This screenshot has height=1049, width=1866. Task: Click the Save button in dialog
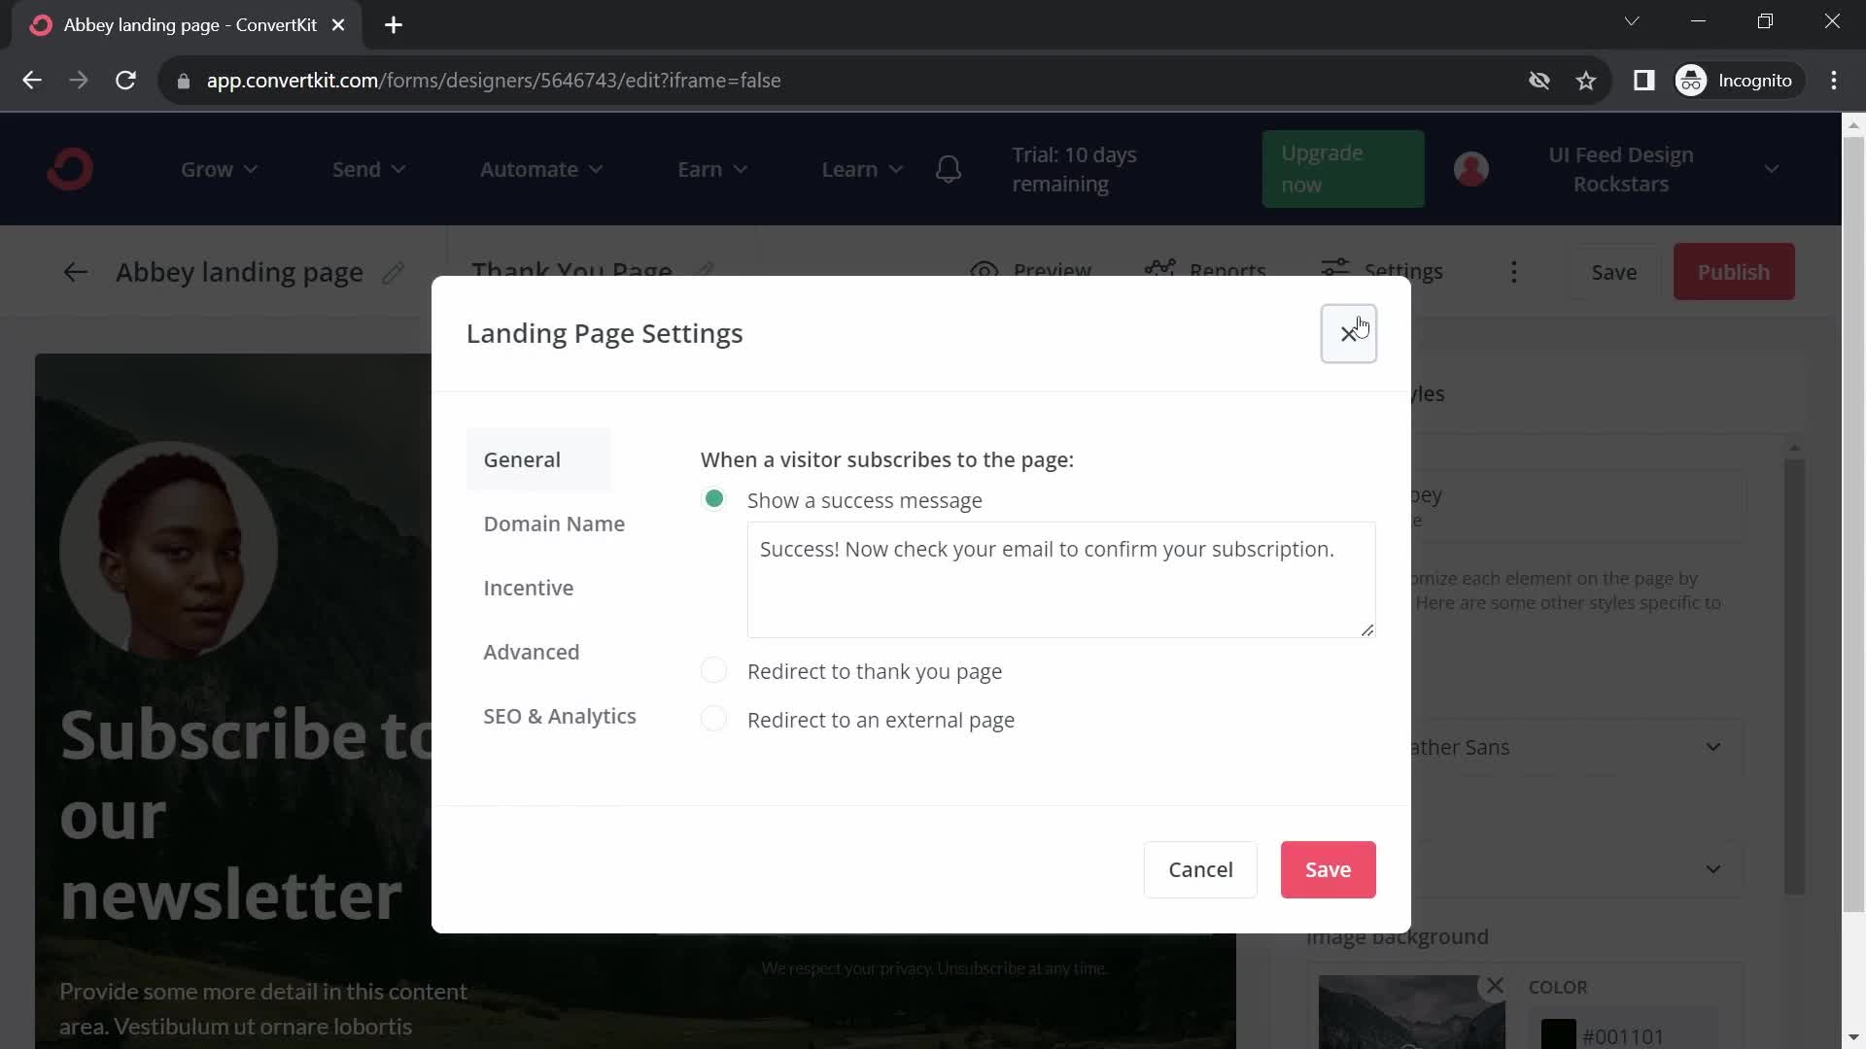tap(1328, 868)
